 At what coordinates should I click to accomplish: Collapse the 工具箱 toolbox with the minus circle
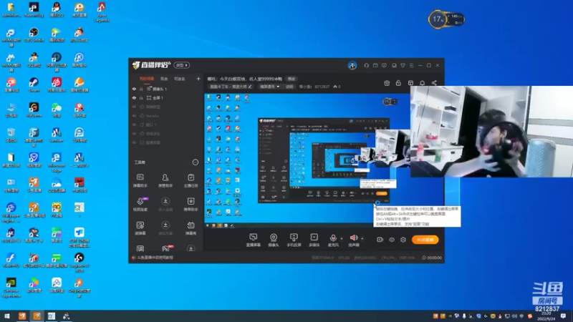[195, 162]
